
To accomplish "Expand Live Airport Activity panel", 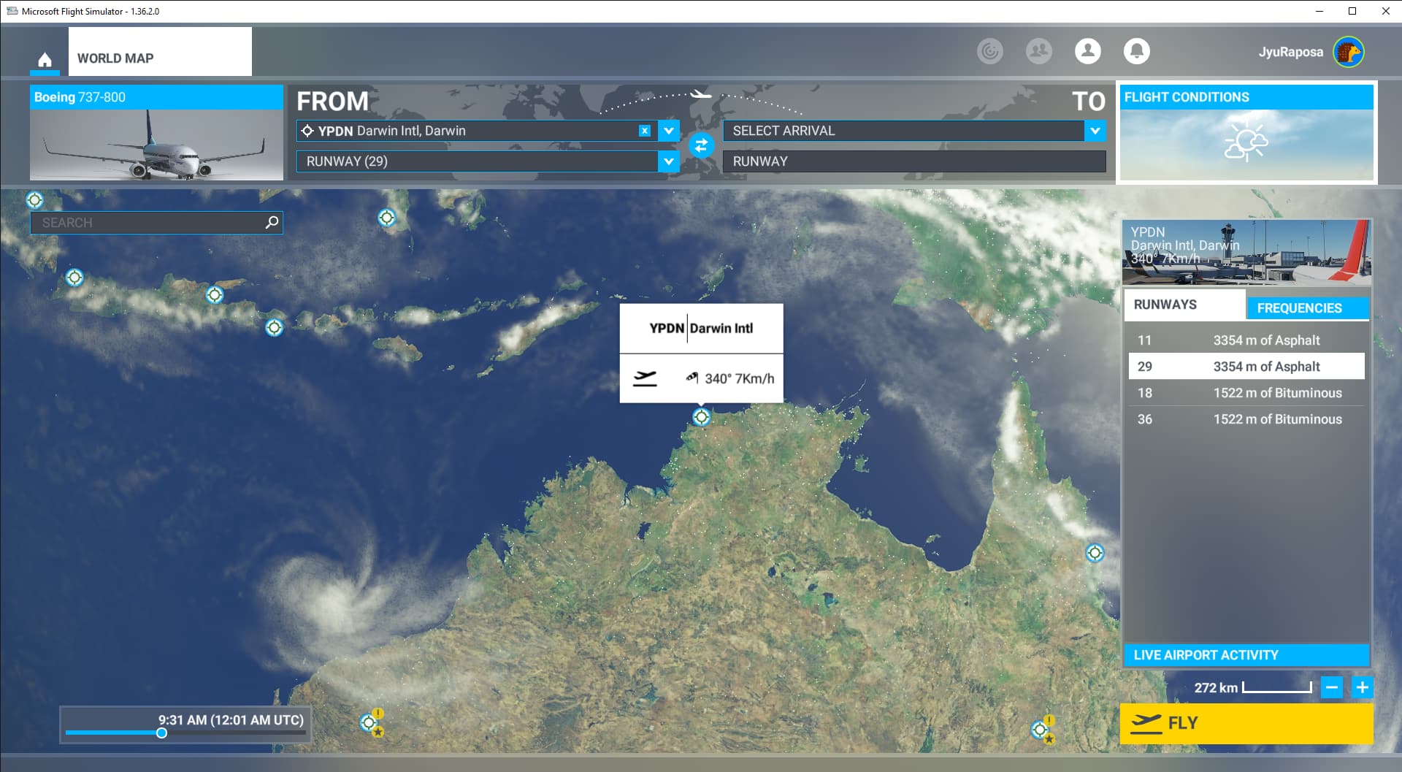I will [x=1246, y=655].
